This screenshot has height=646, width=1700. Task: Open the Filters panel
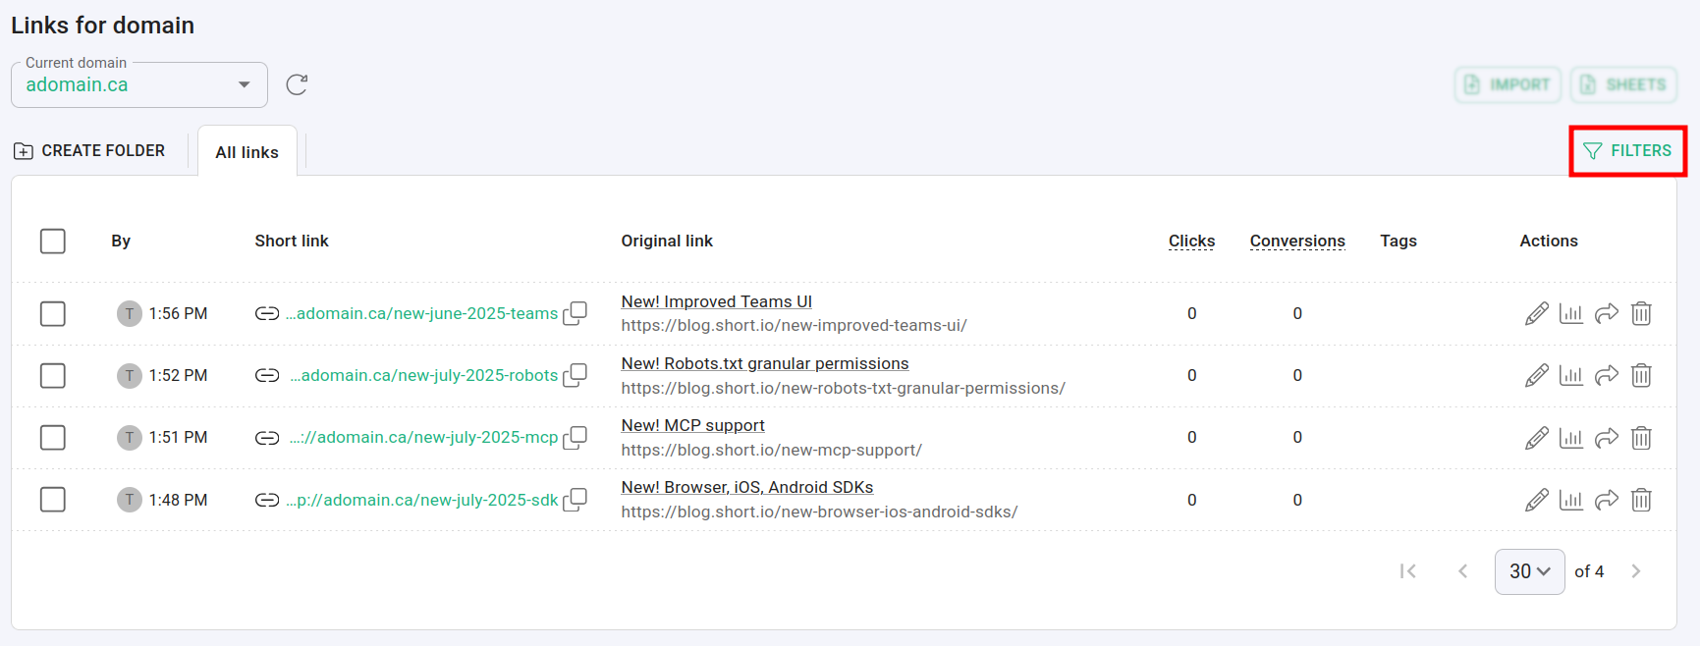tap(1627, 151)
